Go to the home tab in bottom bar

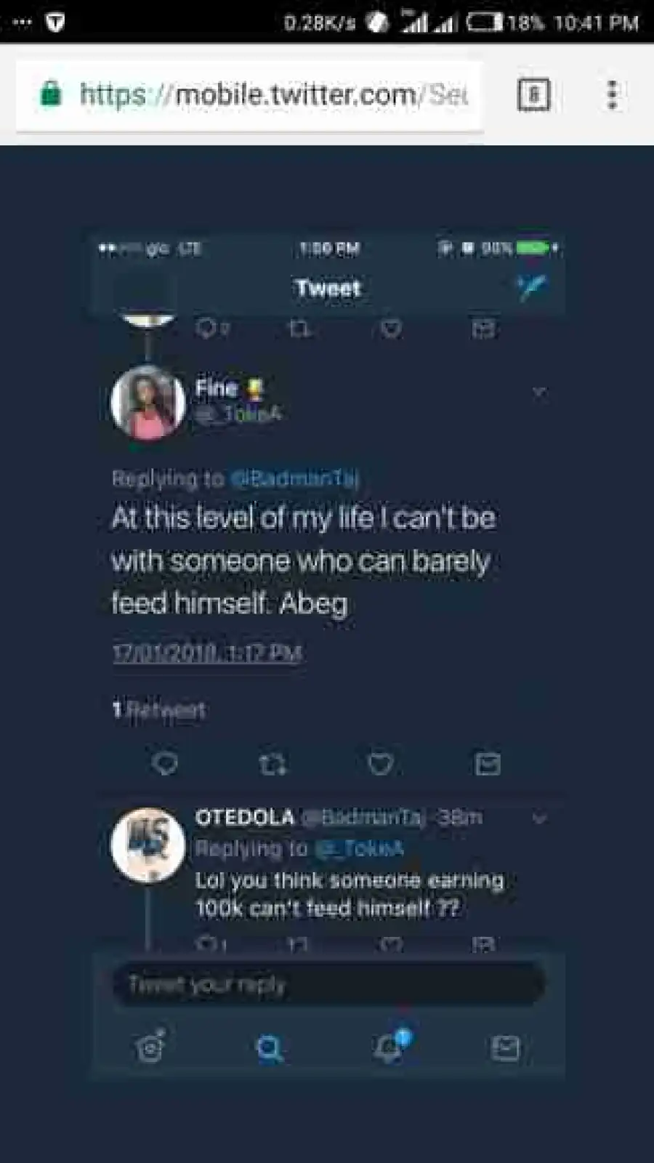coord(150,1047)
